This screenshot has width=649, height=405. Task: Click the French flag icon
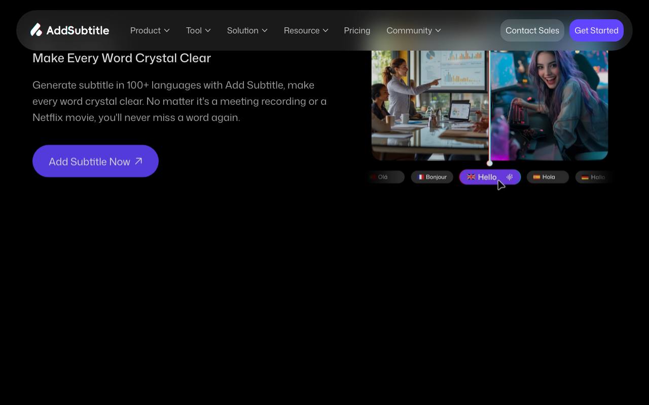tap(420, 177)
